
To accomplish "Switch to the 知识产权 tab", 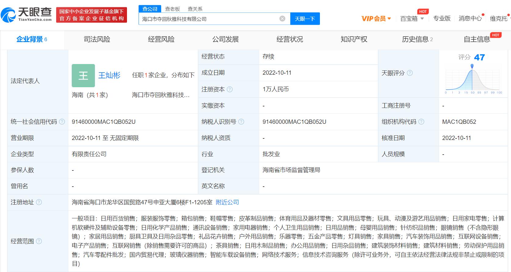I will coord(354,39).
